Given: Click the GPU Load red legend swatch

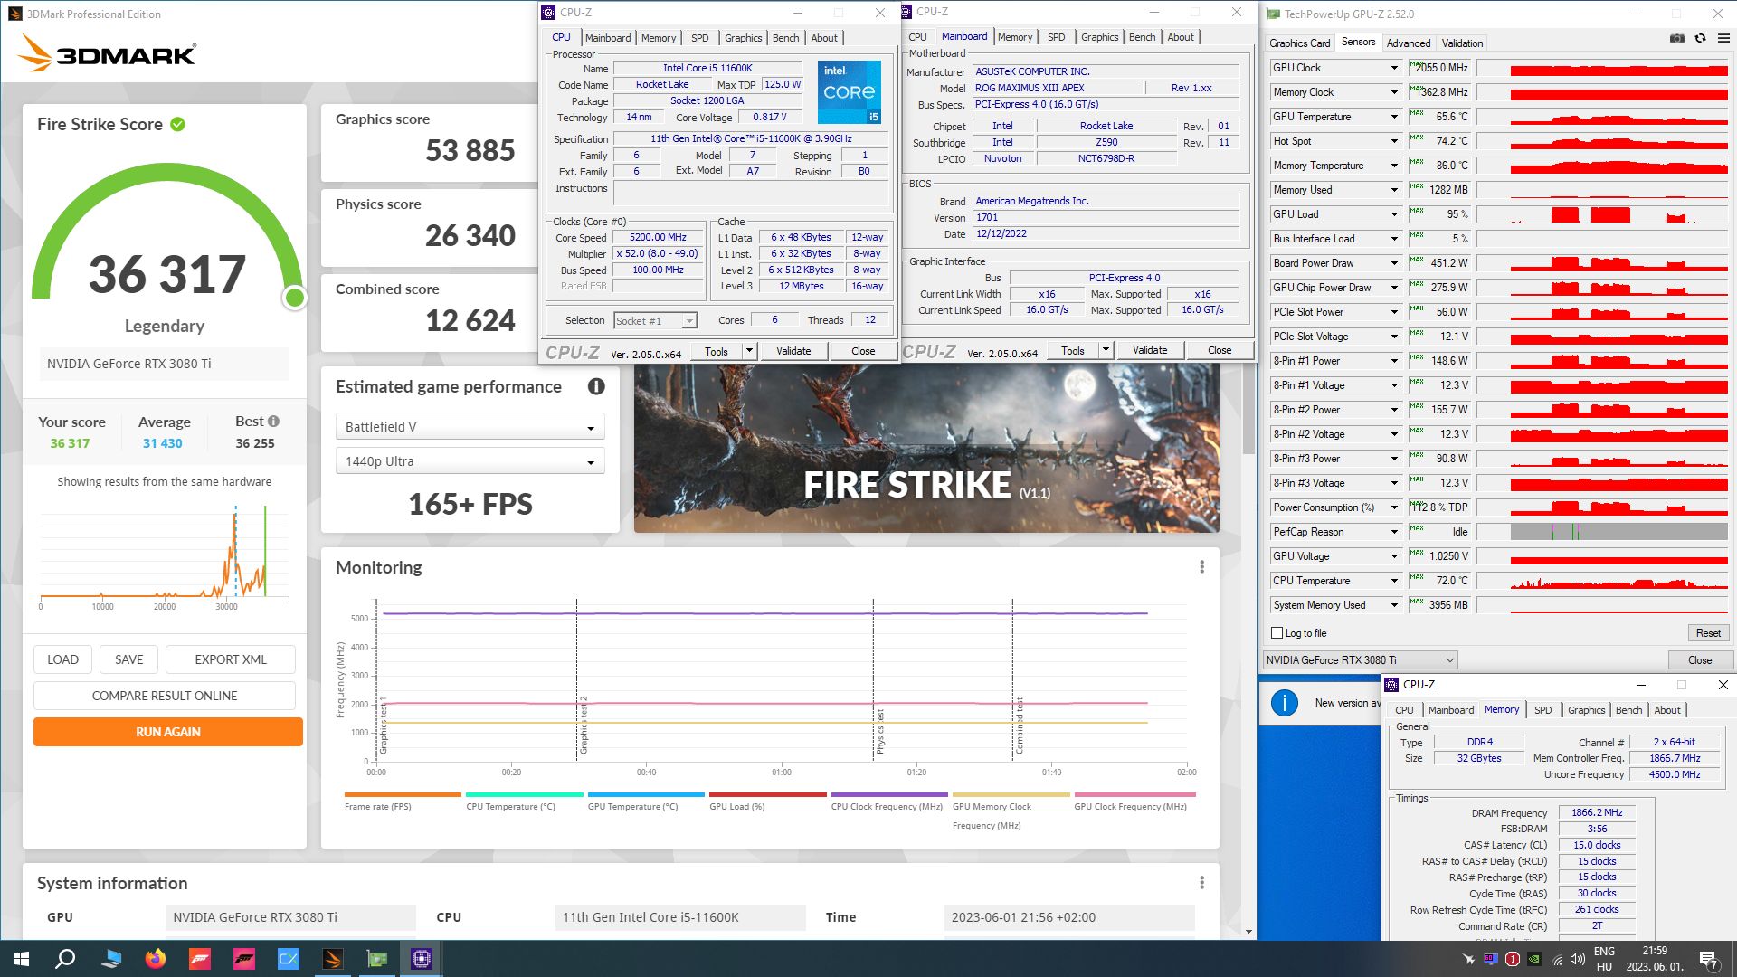Looking at the screenshot, I should (x=768, y=794).
